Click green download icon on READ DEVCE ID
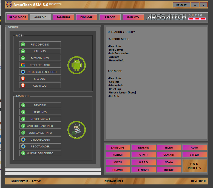Image resolution: width=213 pixels, height=188 pixels. (23, 44)
